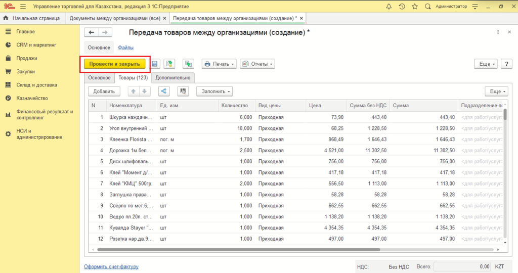This screenshot has width=518, height=273.
Task: Open the Заполнить dropdown
Action: pos(214,92)
